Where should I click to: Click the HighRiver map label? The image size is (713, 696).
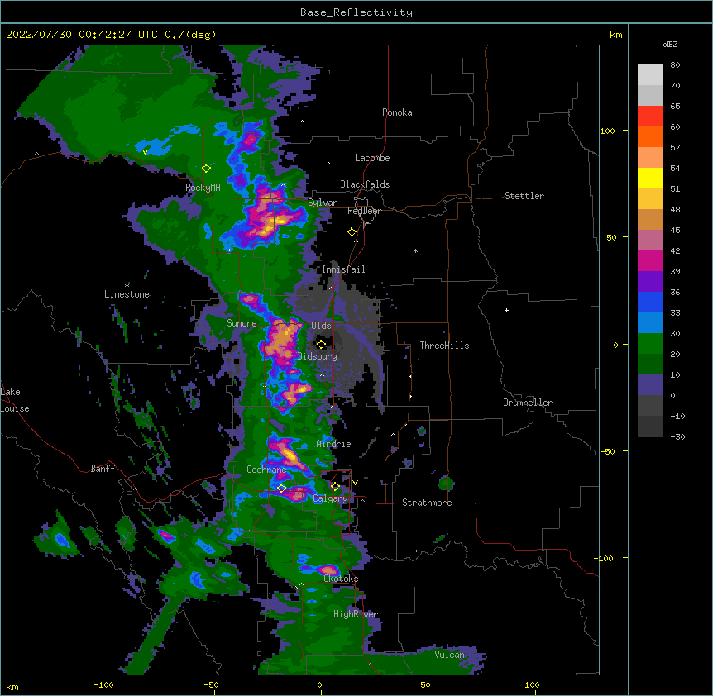pos(356,614)
